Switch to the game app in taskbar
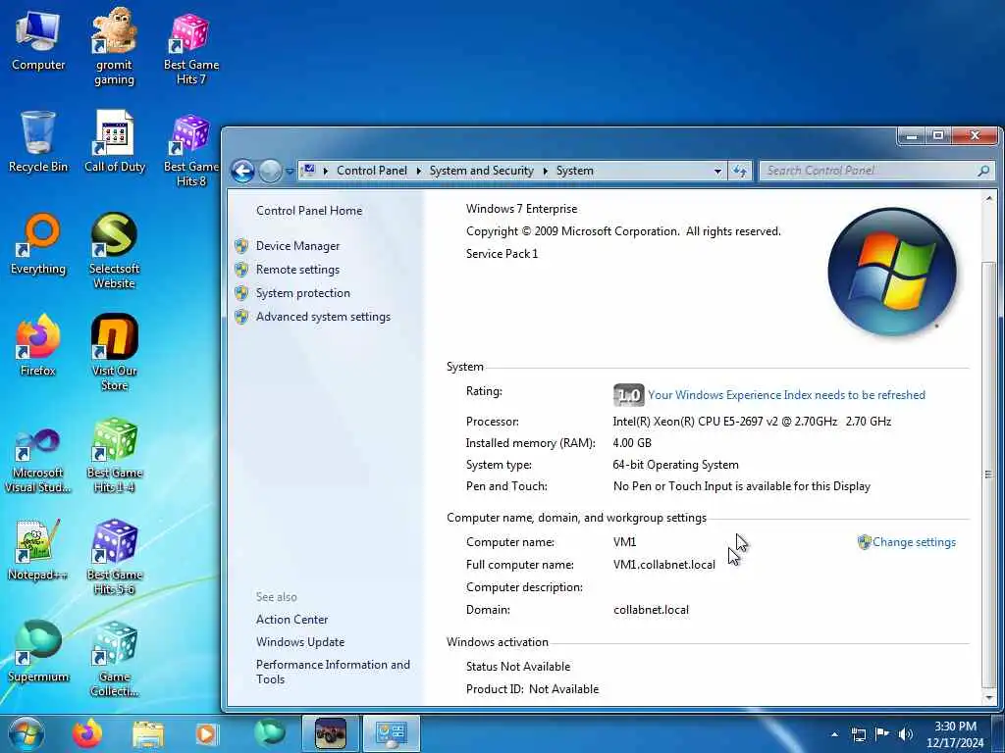1005x753 pixels. (331, 733)
